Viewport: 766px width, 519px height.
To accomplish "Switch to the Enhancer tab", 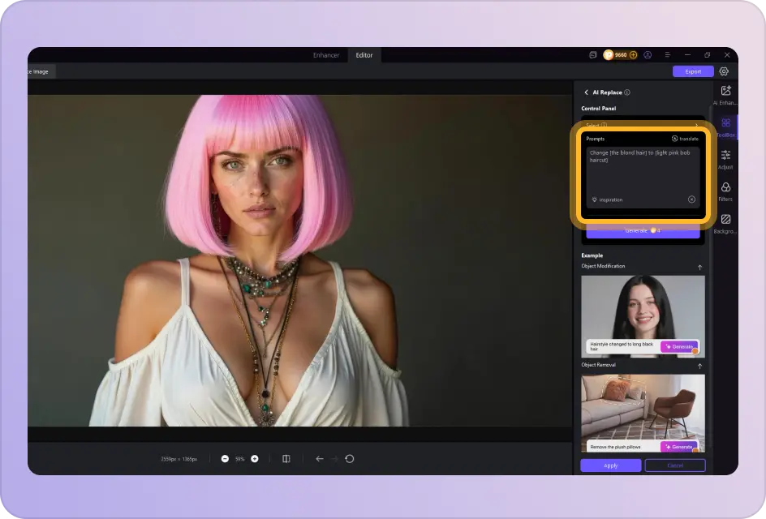I will point(325,55).
